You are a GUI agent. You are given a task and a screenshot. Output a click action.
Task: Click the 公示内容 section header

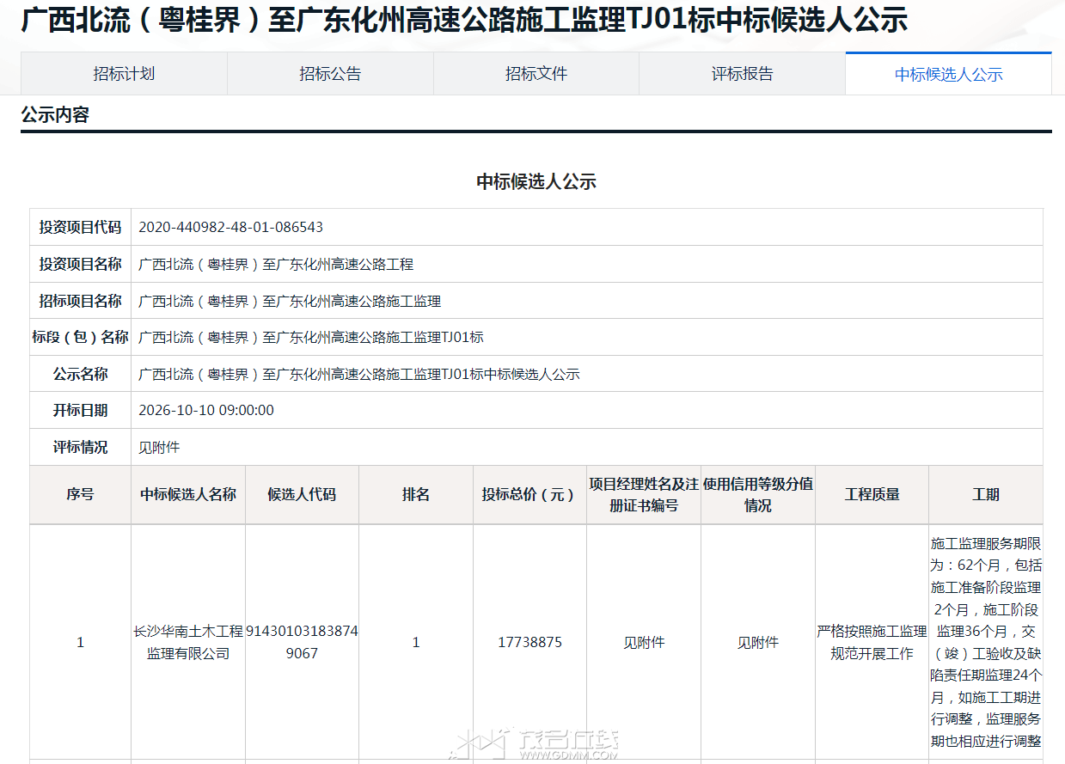click(x=55, y=115)
